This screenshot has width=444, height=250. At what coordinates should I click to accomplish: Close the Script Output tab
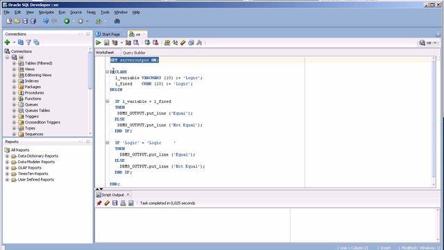128,194
